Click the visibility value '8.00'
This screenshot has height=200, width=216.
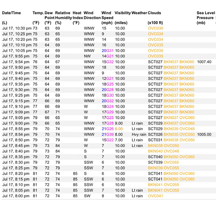tap(119, 135)
